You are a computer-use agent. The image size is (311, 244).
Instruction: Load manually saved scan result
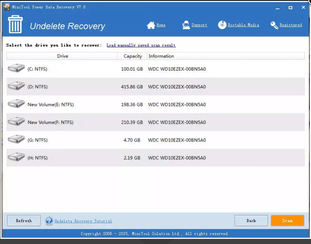tap(141, 45)
